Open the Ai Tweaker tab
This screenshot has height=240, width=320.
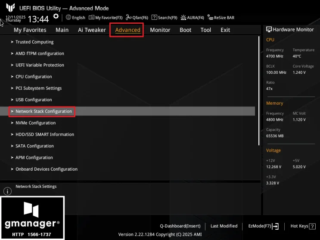[92, 30]
